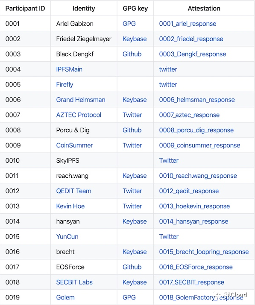Open 0001_ariel_response attestation
This screenshot has width=255, height=305.
(188, 24)
